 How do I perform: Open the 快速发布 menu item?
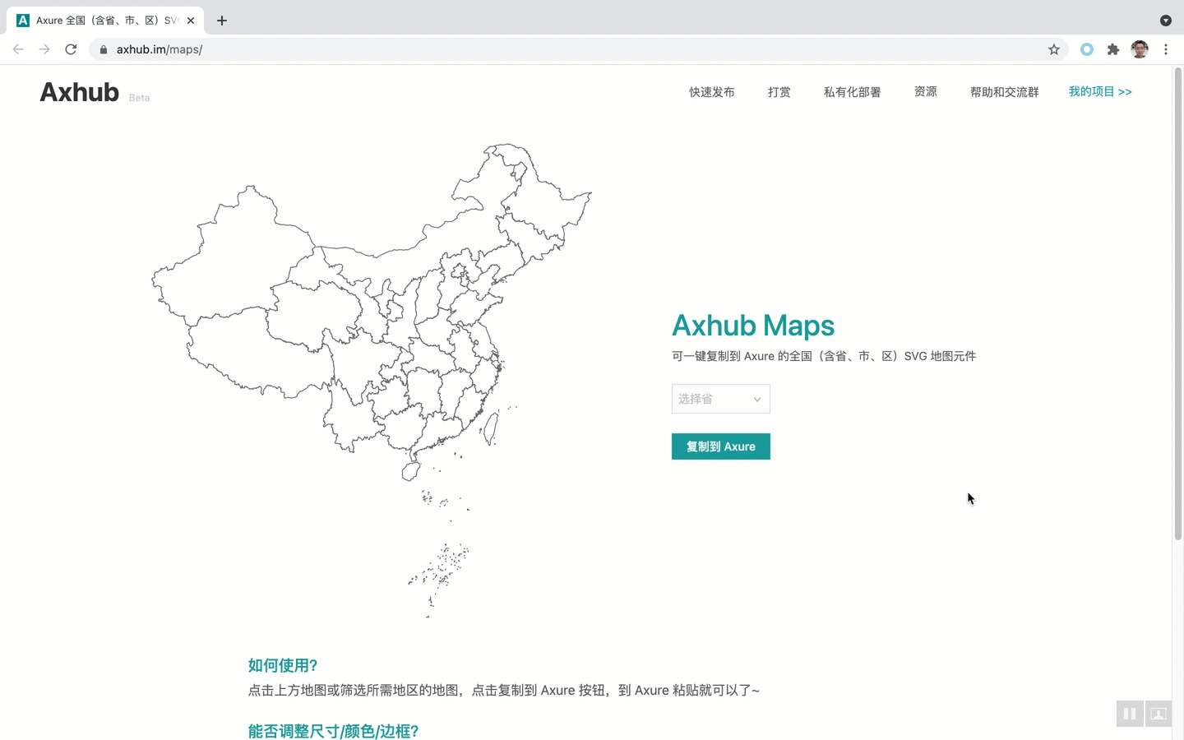click(712, 92)
